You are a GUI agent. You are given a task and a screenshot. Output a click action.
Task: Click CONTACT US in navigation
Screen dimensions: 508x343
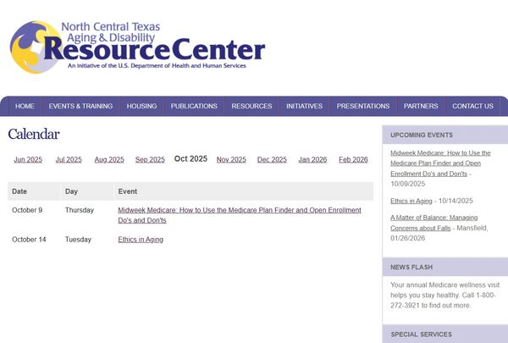point(472,106)
